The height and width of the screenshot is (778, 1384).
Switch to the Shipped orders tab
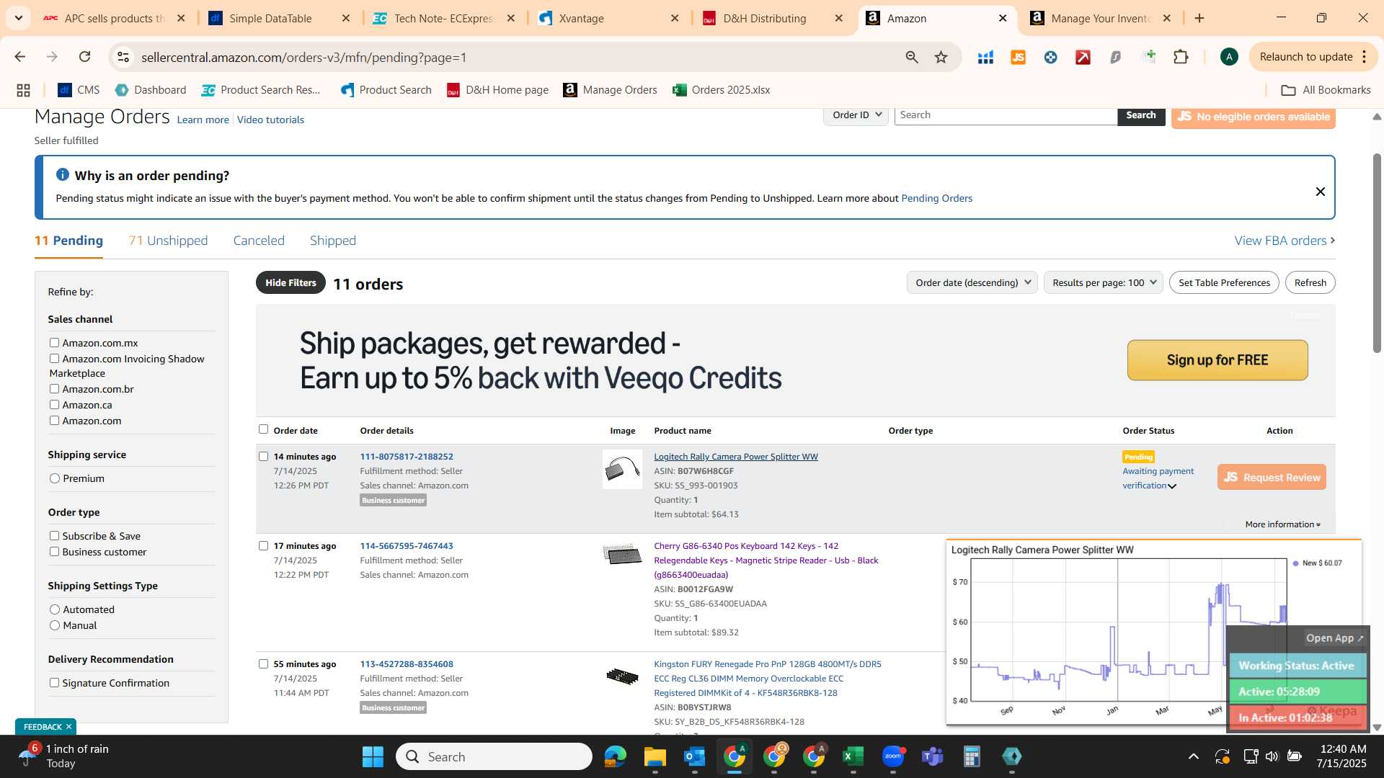click(x=333, y=241)
